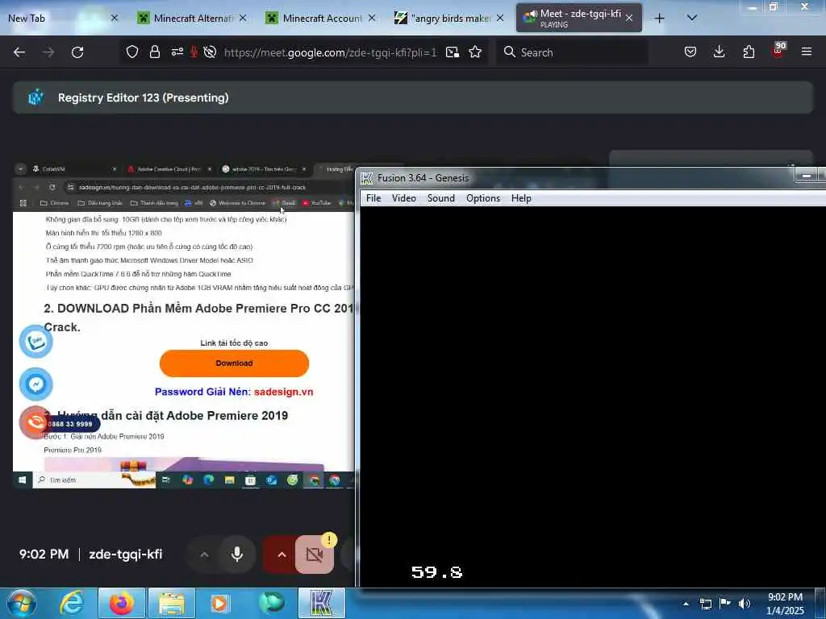
Task: Open the Sound menu in Fusion
Action: (441, 198)
